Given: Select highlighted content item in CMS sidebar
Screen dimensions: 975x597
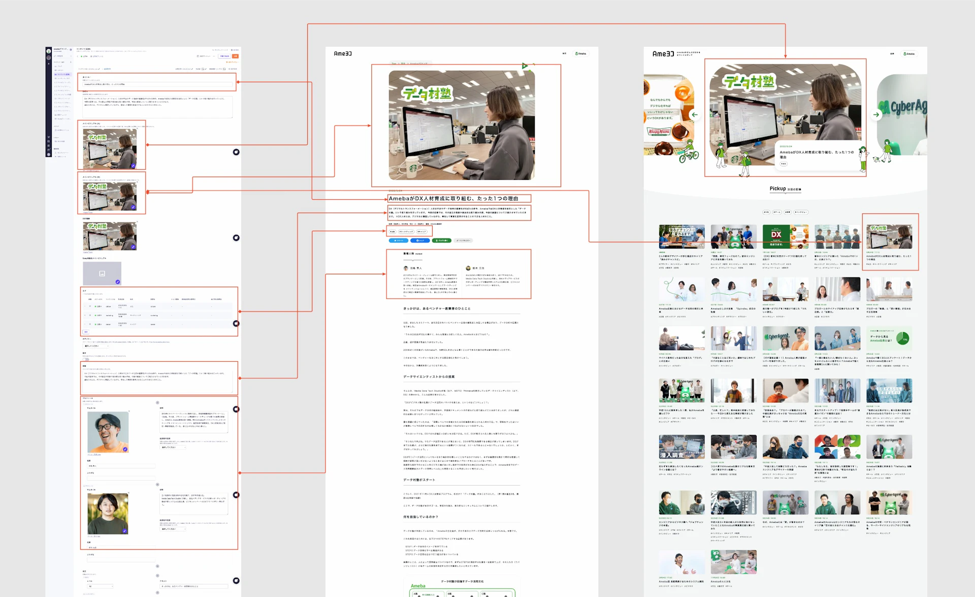Looking at the screenshot, I should 63,74.
